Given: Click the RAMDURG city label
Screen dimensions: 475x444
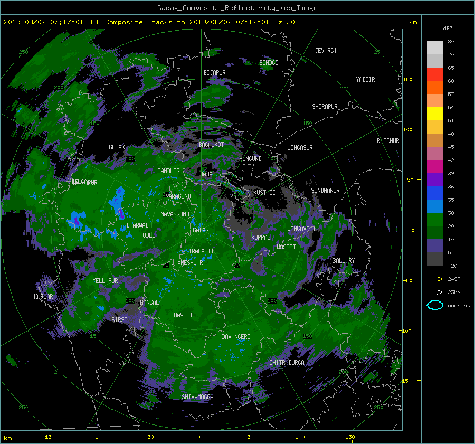Looking at the screenshot, I should (x=168, y=171).
